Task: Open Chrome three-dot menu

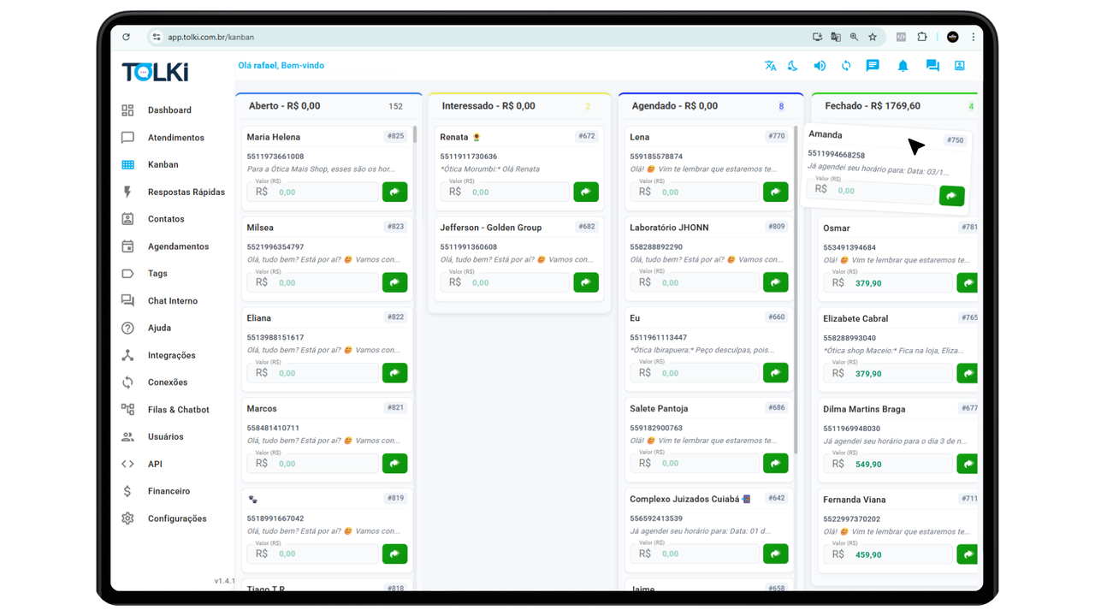Action: (973, 37)
